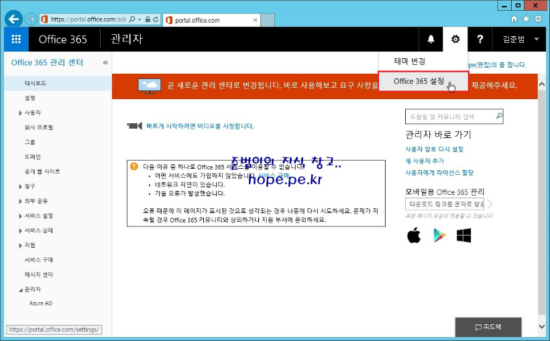This screenshot has width=550, height=341.
Task: Click the address bar lock icon
Action: 148,19
